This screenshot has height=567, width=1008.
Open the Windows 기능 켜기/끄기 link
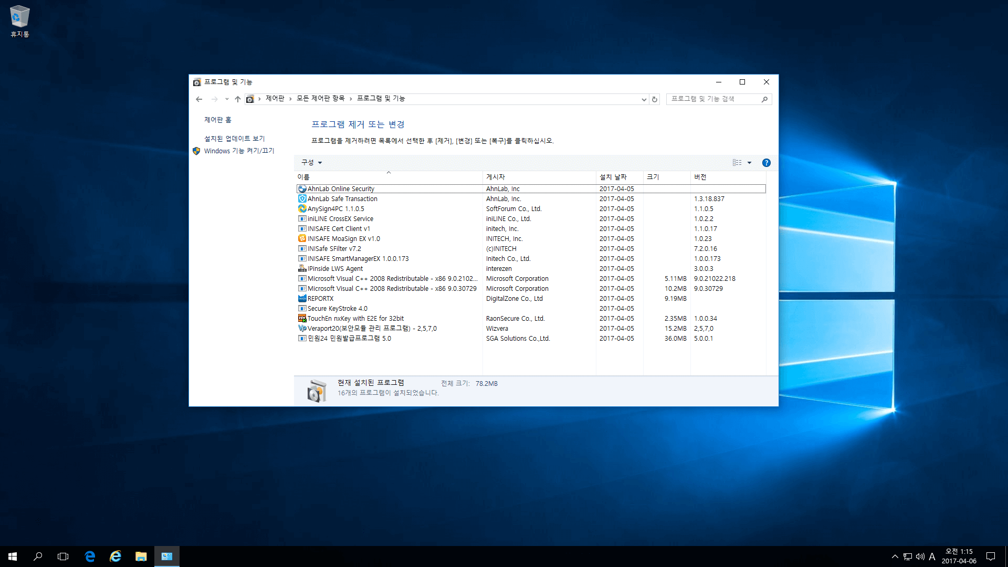pos(239,151)
